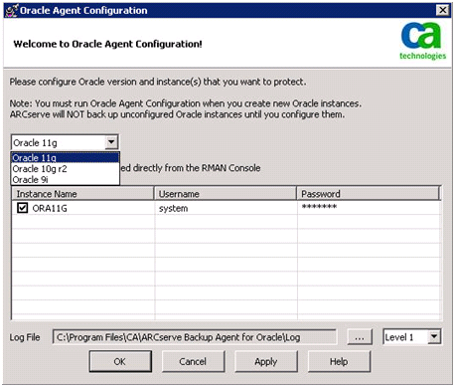455x387 pixels.
Task: Click the Log File path field
Action: click(x=195, y=337)
